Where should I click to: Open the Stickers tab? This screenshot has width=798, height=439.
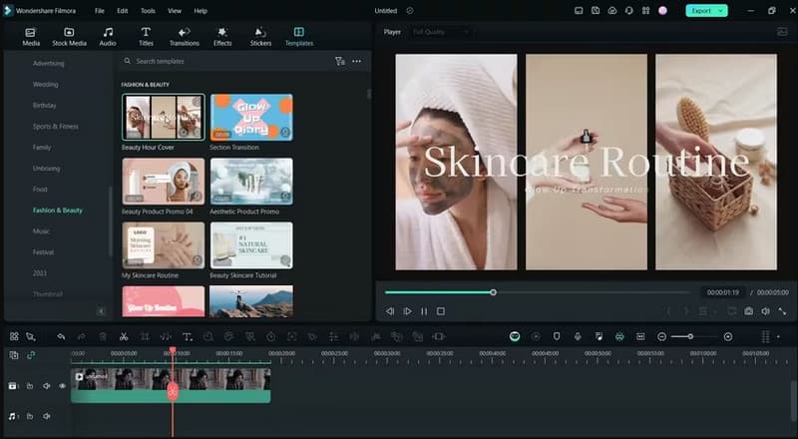(x=260, y=37)
